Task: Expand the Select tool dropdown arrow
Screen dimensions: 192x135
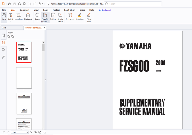Action: click(x=11, y=21)
